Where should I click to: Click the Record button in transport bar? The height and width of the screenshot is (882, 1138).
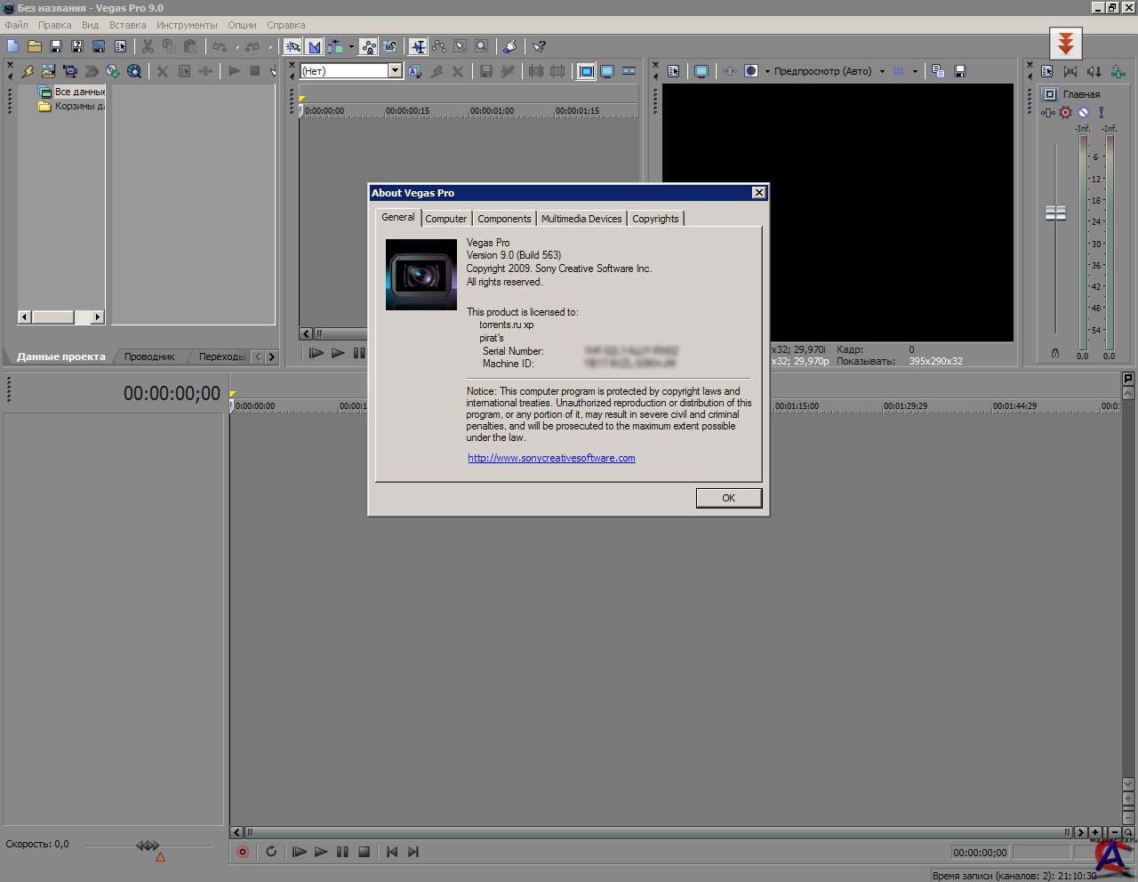click(x=243, y=852)
